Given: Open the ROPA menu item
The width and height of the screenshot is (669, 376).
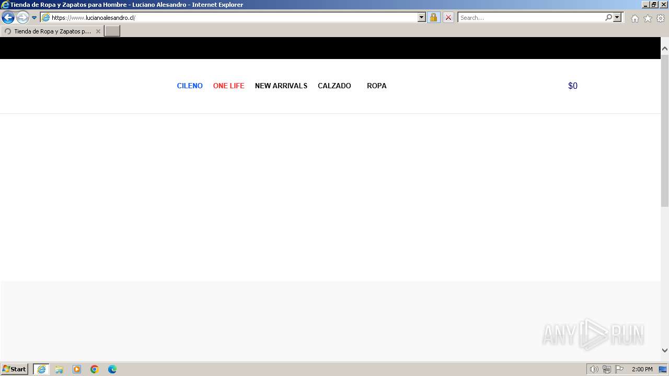Looking at the screenshot, I should tap(377, 86).
